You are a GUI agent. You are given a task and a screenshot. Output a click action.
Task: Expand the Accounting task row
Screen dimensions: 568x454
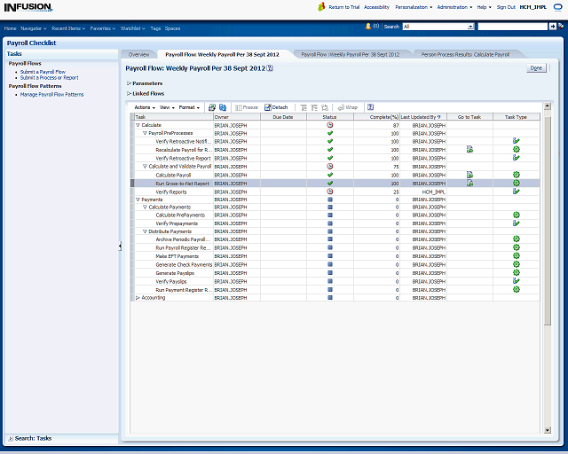point(138,298)
